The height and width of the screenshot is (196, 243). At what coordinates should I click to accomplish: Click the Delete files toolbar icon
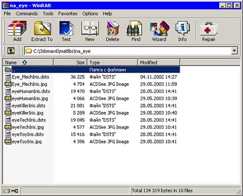113,28
